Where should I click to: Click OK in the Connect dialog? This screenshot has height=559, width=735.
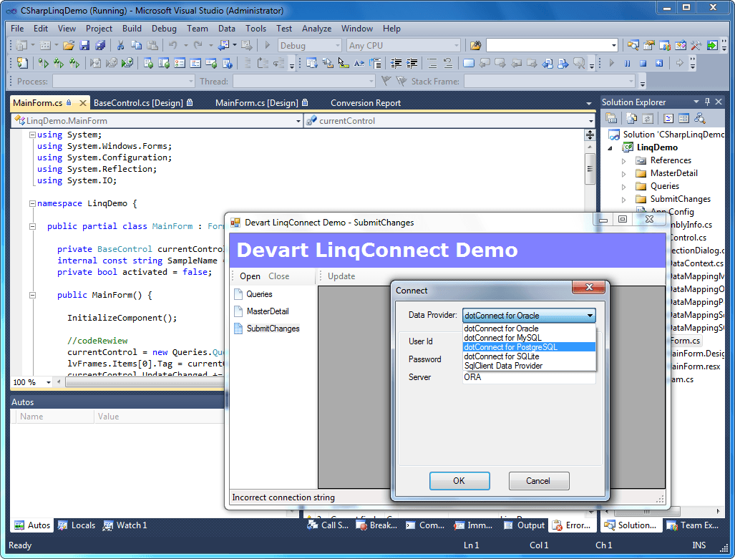pyautogui.click(x=459, y=481)
